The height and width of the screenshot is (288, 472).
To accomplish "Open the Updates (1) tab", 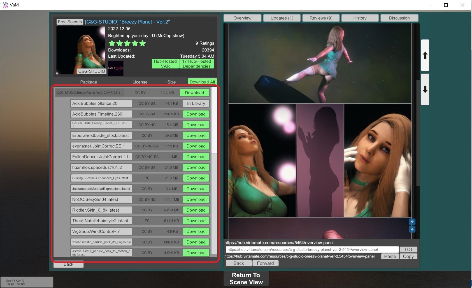I will (x=282, y=18).
